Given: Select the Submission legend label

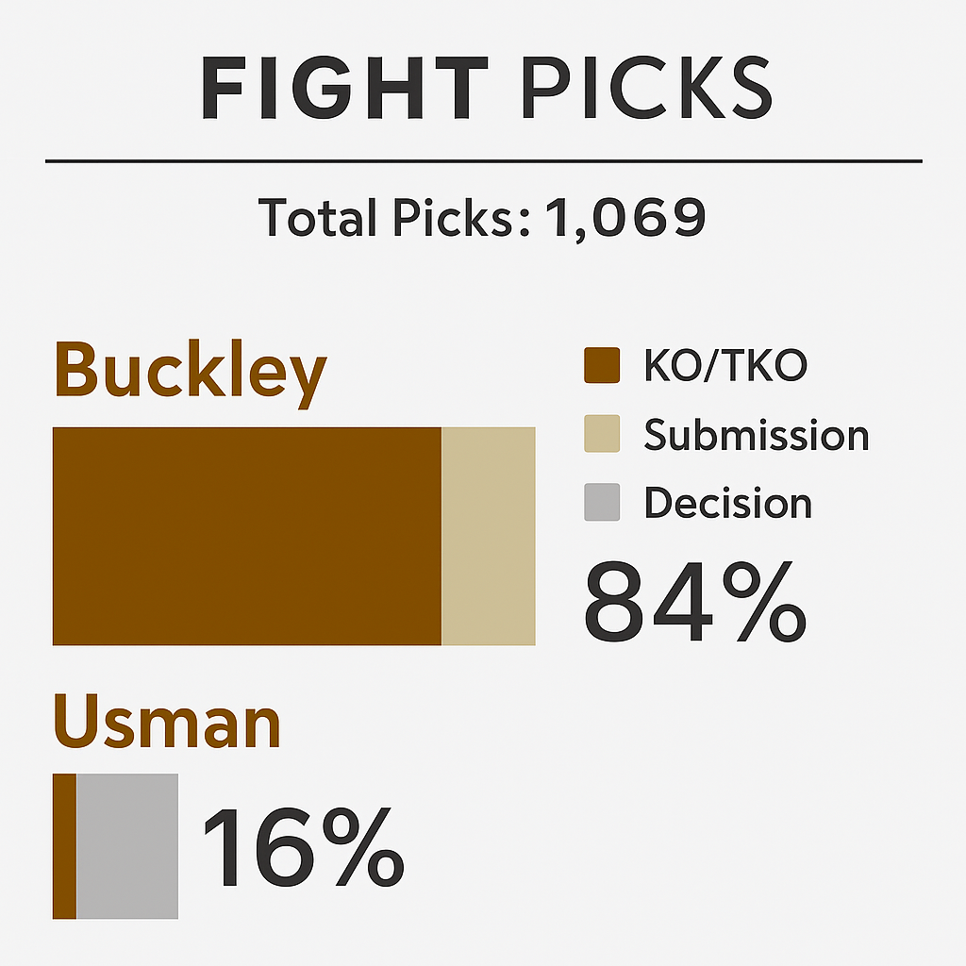Looking at the screenshot, I should click(756, 434).
